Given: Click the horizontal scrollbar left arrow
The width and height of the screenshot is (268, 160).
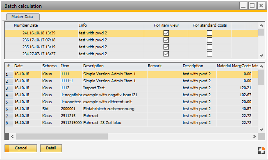Looking at the screenshot, I should click(x=12, y=136).
